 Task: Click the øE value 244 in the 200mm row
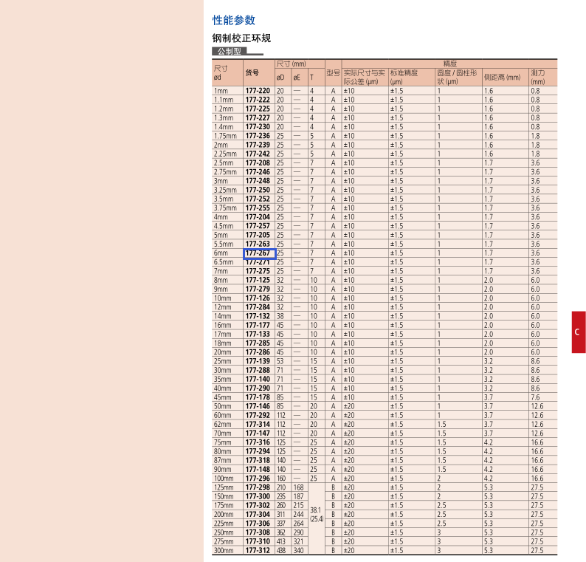(x=298, y=515)
